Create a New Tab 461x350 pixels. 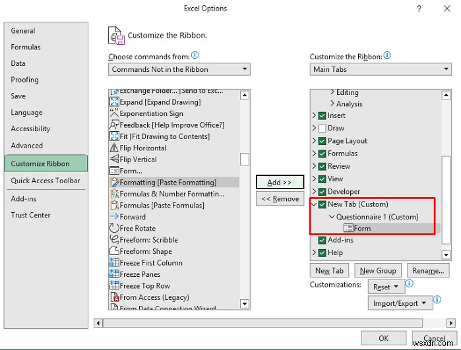[329, 270]
